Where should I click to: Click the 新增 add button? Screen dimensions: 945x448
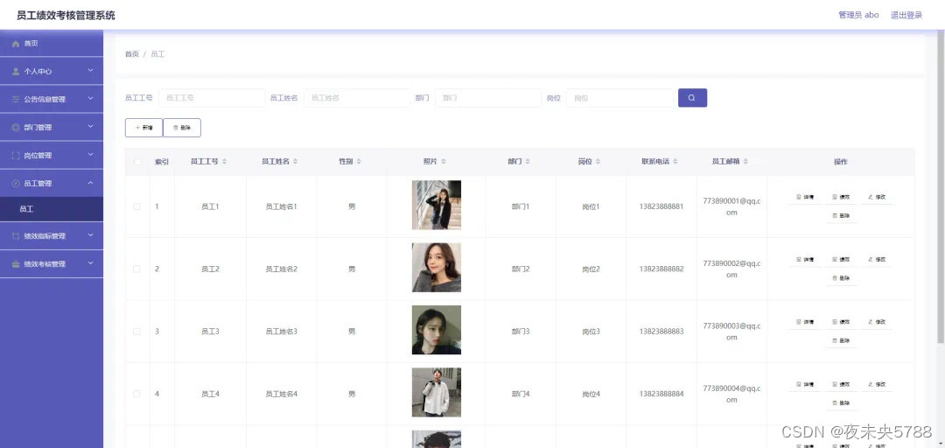(x=144, y=128)
